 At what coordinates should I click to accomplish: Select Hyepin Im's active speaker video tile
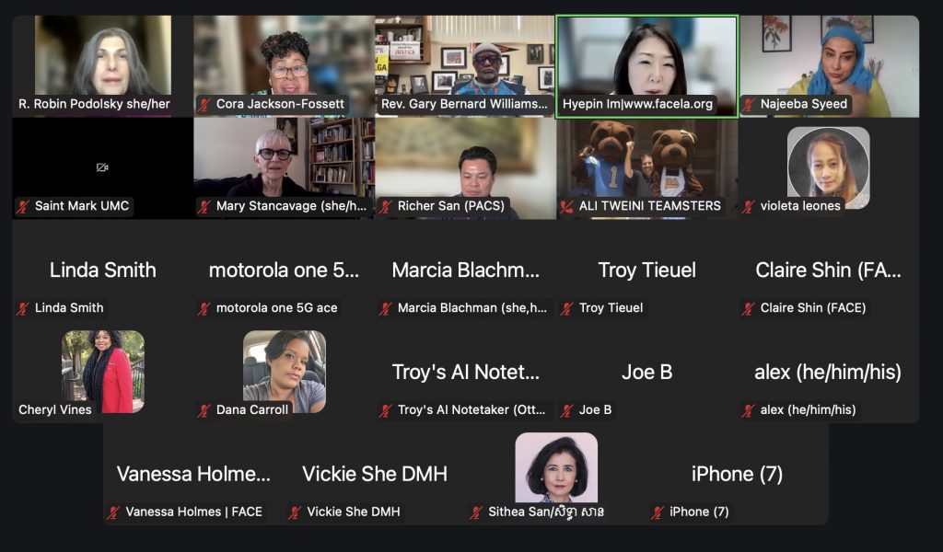coord(646,66)
